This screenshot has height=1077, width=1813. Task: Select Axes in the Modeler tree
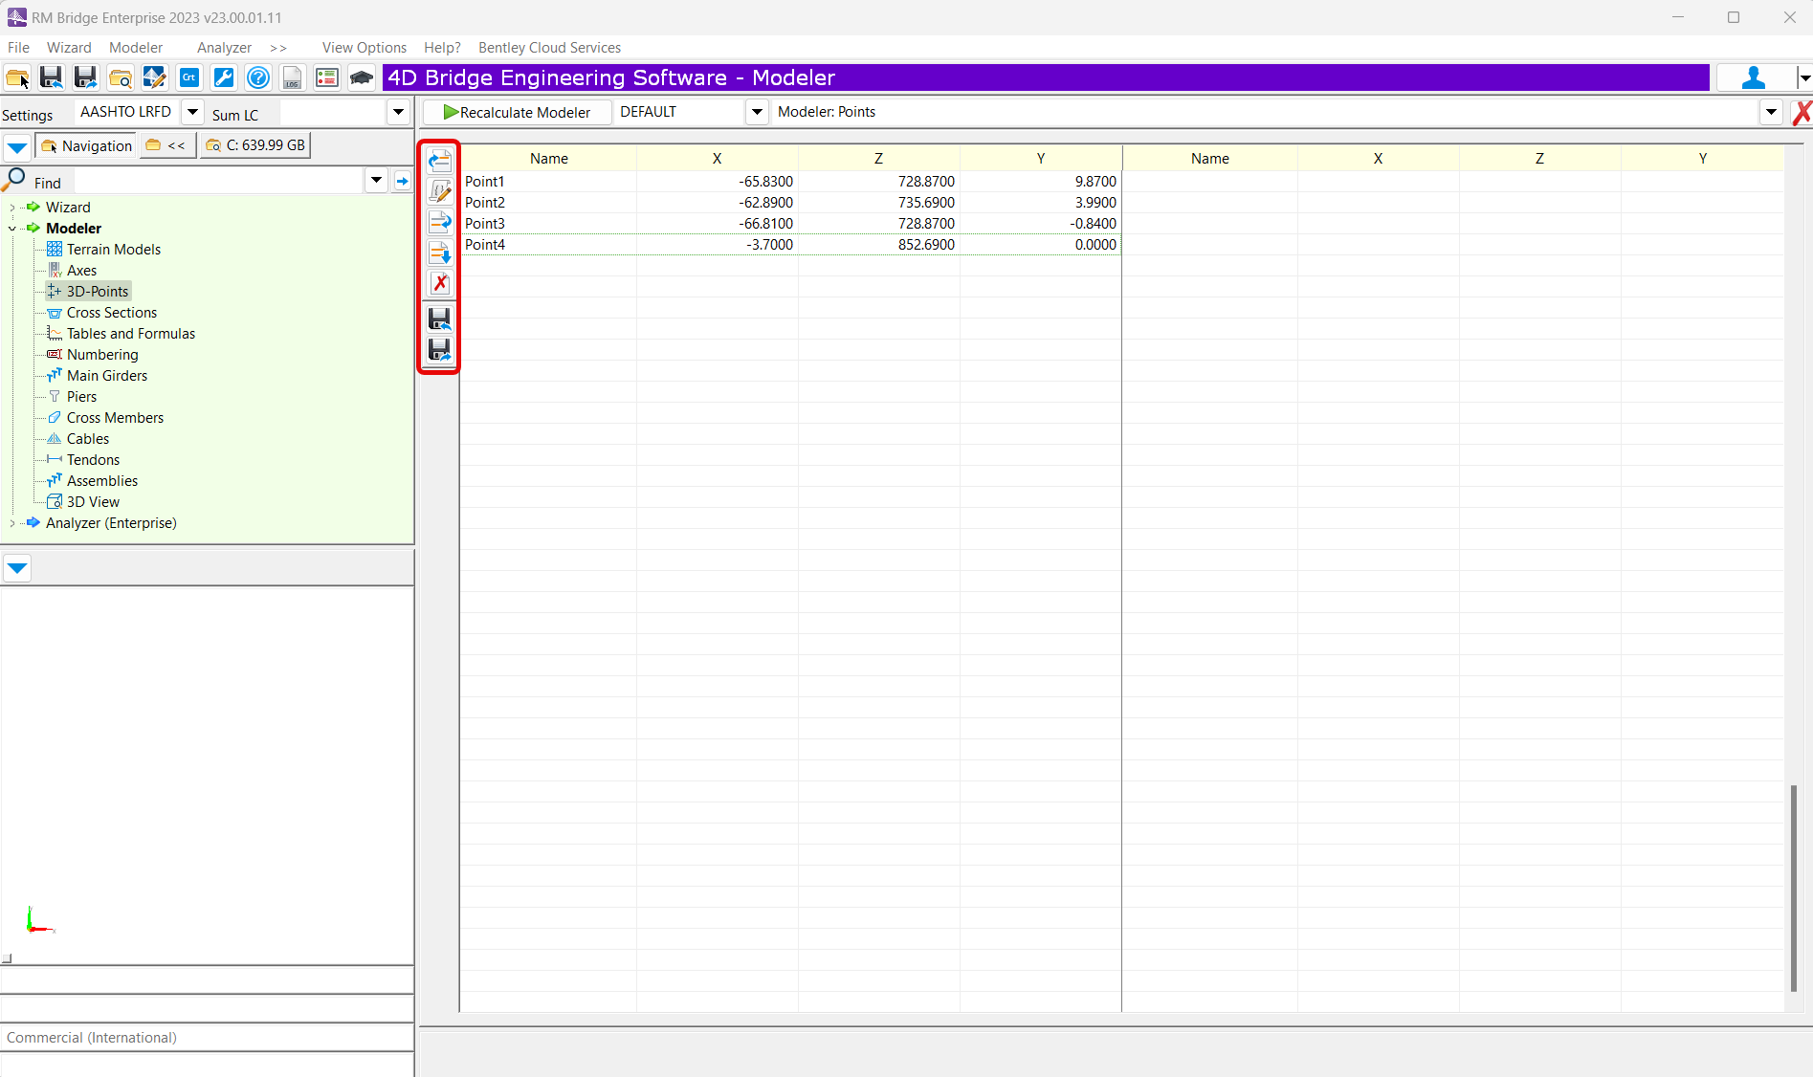coord(81,271)
